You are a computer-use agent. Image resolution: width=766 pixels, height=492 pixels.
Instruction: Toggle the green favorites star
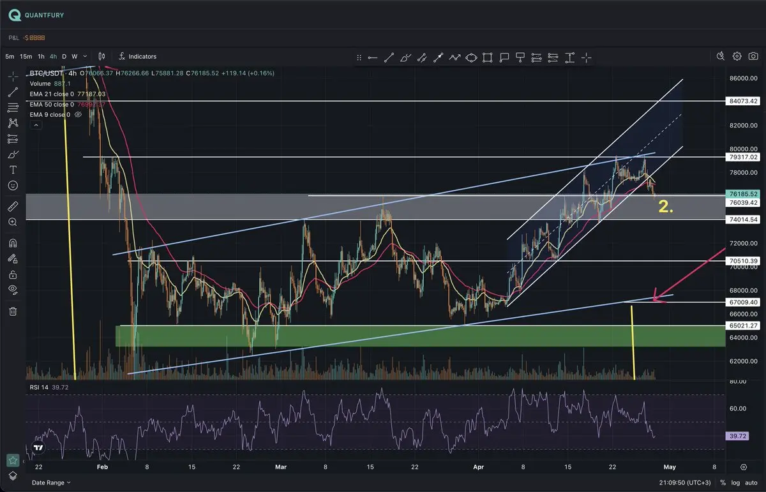click(13, 460)
